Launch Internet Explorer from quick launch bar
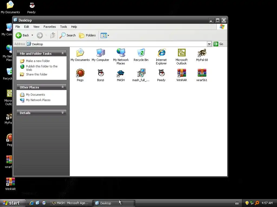The height and width of the screenshot is (207, 277). coord(32,203)
